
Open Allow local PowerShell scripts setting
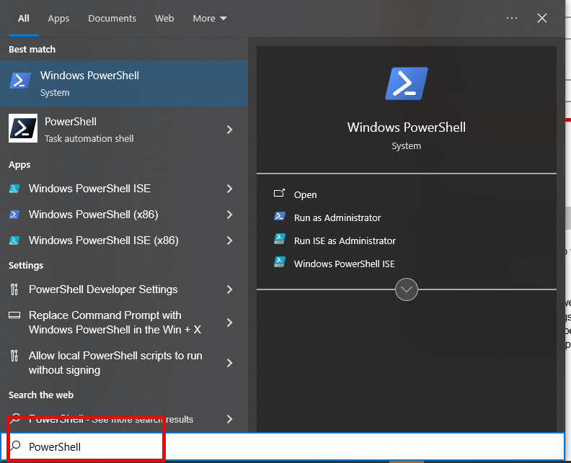point(124,363)
